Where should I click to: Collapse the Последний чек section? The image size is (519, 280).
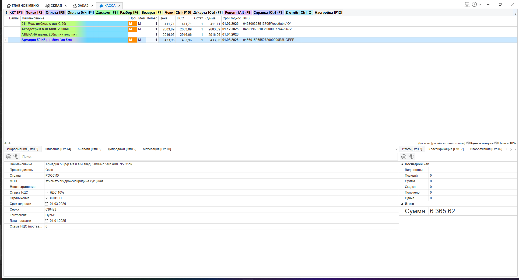(402, 164)
